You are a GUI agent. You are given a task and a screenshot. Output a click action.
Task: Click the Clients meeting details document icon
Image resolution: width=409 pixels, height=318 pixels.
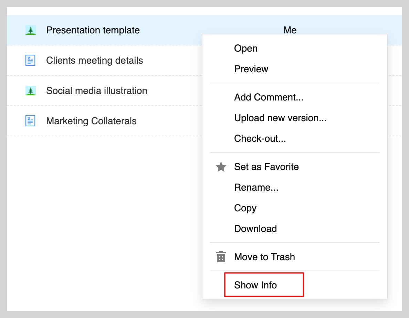pos(30,61)
